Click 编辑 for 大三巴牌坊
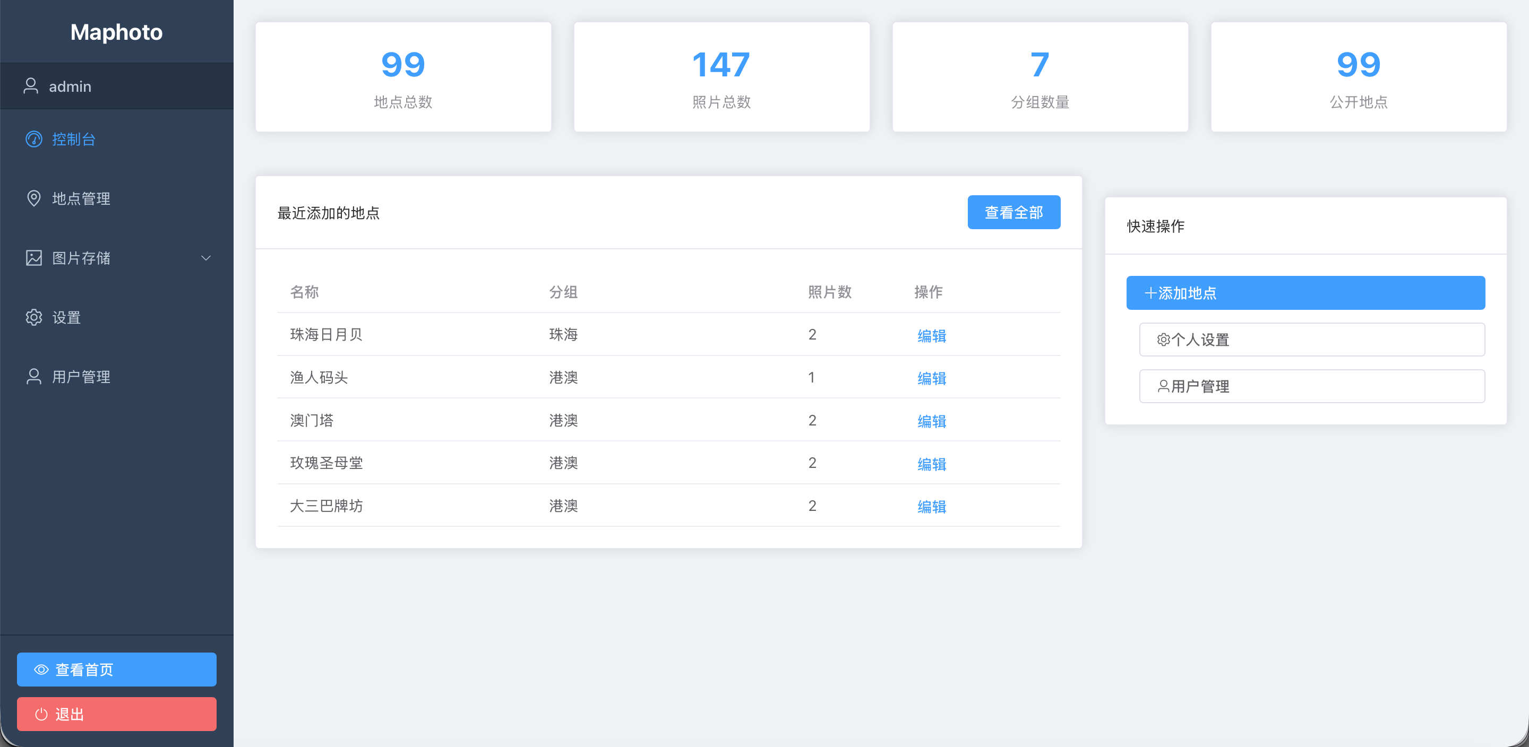Image resolution: width=1529 pixels, height=747 pixels. pyautogui.click(x=931, y=507)
